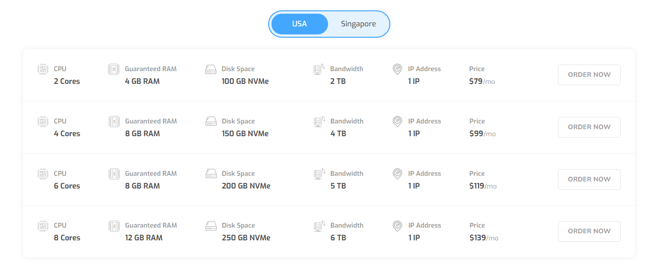The height and width of the screenshot is (271, 658).
Task: Order the $99/mo plan
Action: point(589,127)
